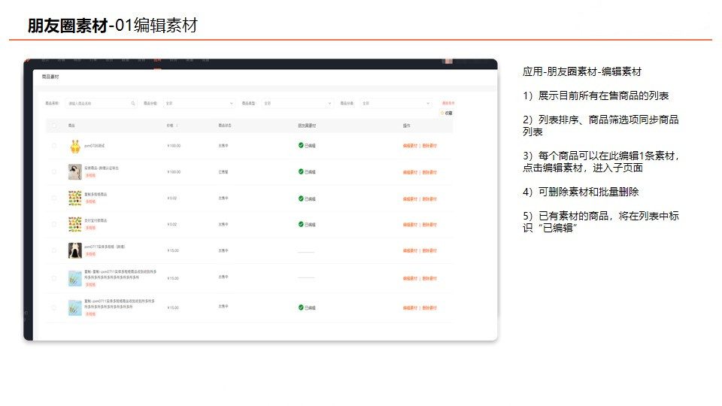This screenshot has height=406, width=722.
Task: Tick the checkbox for 复制多规格商品 row
Action: pyautogui.click(x=54, y=198)
